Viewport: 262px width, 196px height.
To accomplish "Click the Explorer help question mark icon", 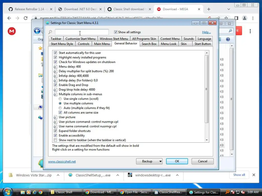I will (228, 39).
